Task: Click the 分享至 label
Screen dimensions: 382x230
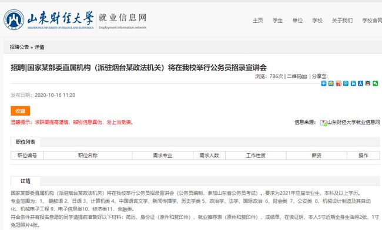Action: (320, 76)
